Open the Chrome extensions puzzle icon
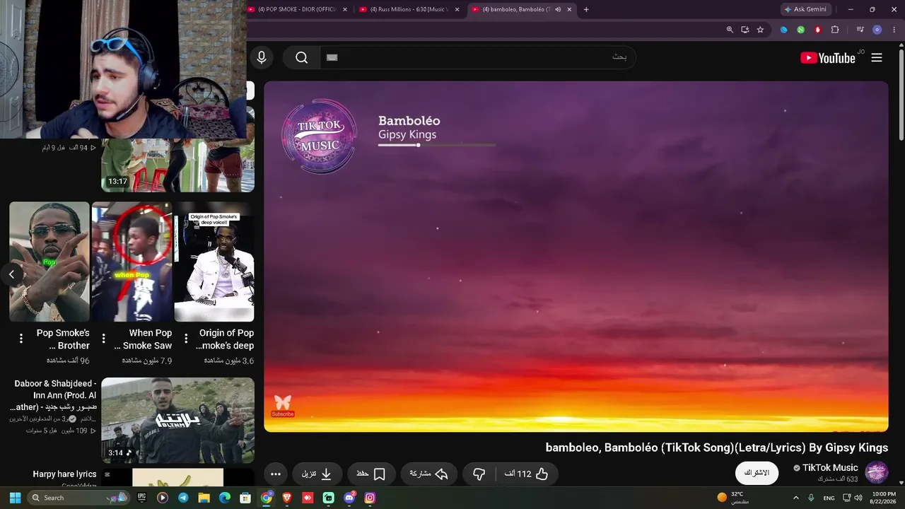This screenshot has width=905, height=509. click(835, 30)
